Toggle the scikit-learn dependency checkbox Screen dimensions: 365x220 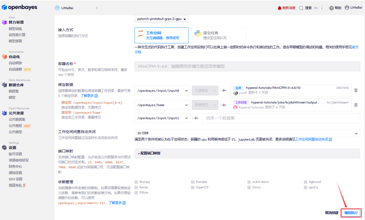pos(249,182)
